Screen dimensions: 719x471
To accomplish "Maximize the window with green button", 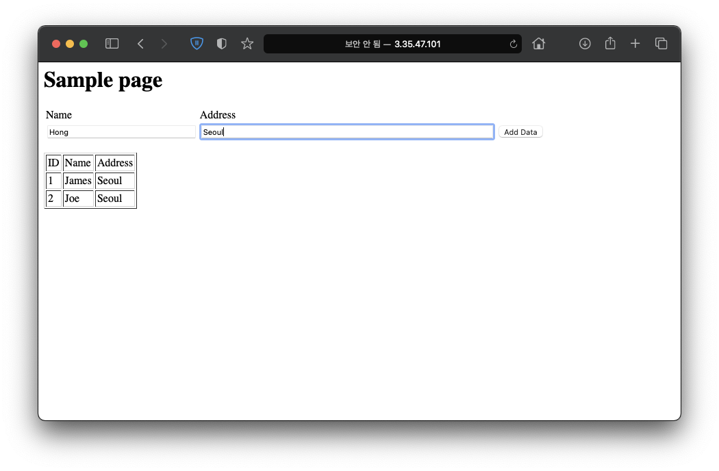I will pos(84,44).
